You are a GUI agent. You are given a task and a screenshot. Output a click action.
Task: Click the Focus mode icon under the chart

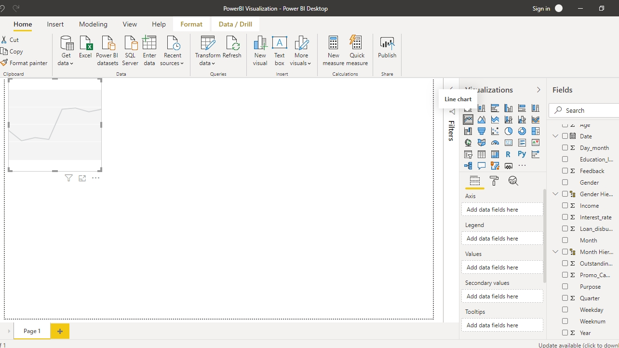point(82,178)
